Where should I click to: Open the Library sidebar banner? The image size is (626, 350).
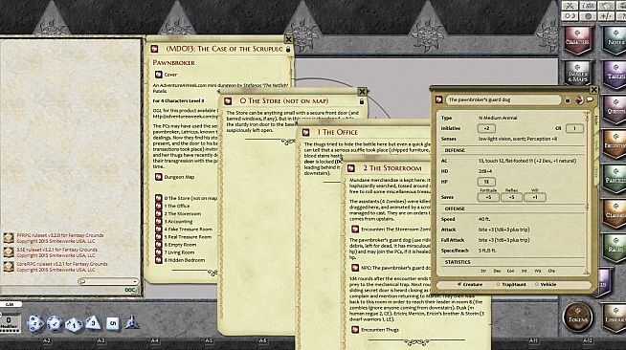pyautogui.click(x=615, y=317)
